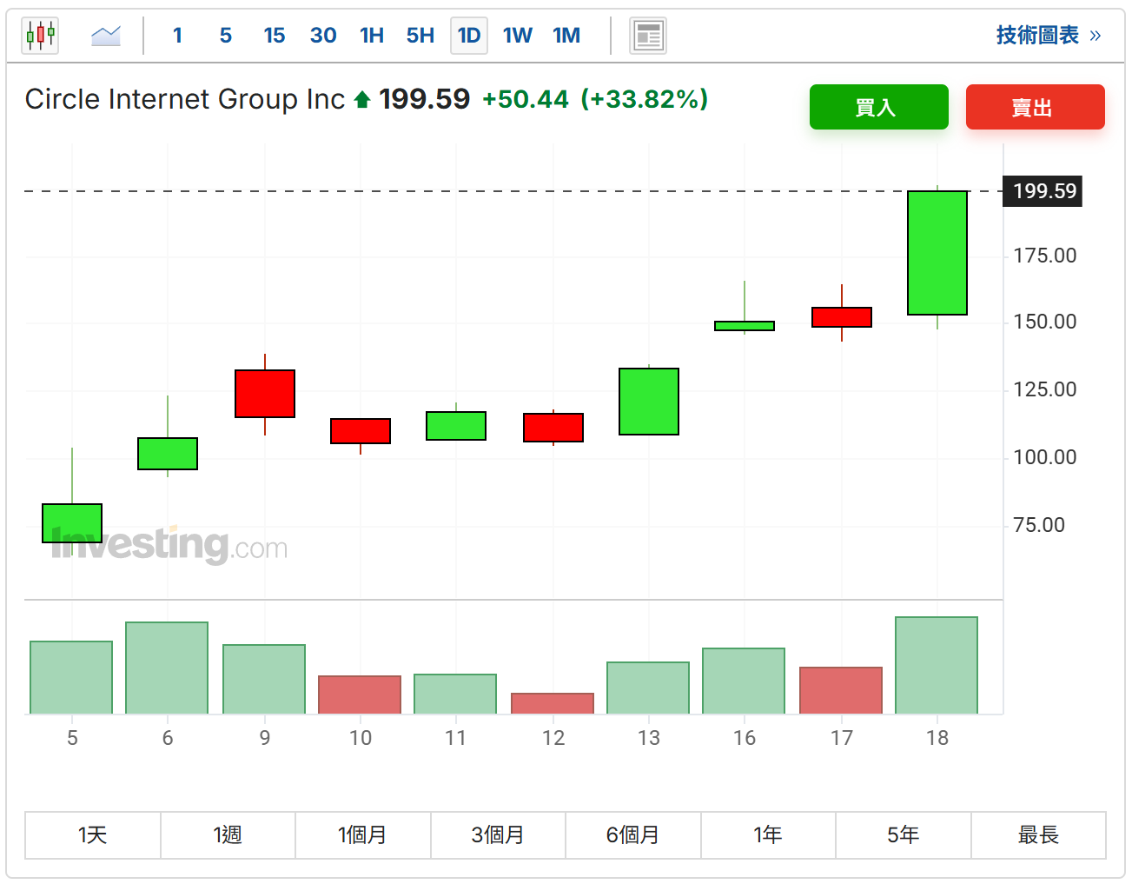Click the green candle for day 5
The width and height of the screenshot is (1132, 884).
[72, 523]
